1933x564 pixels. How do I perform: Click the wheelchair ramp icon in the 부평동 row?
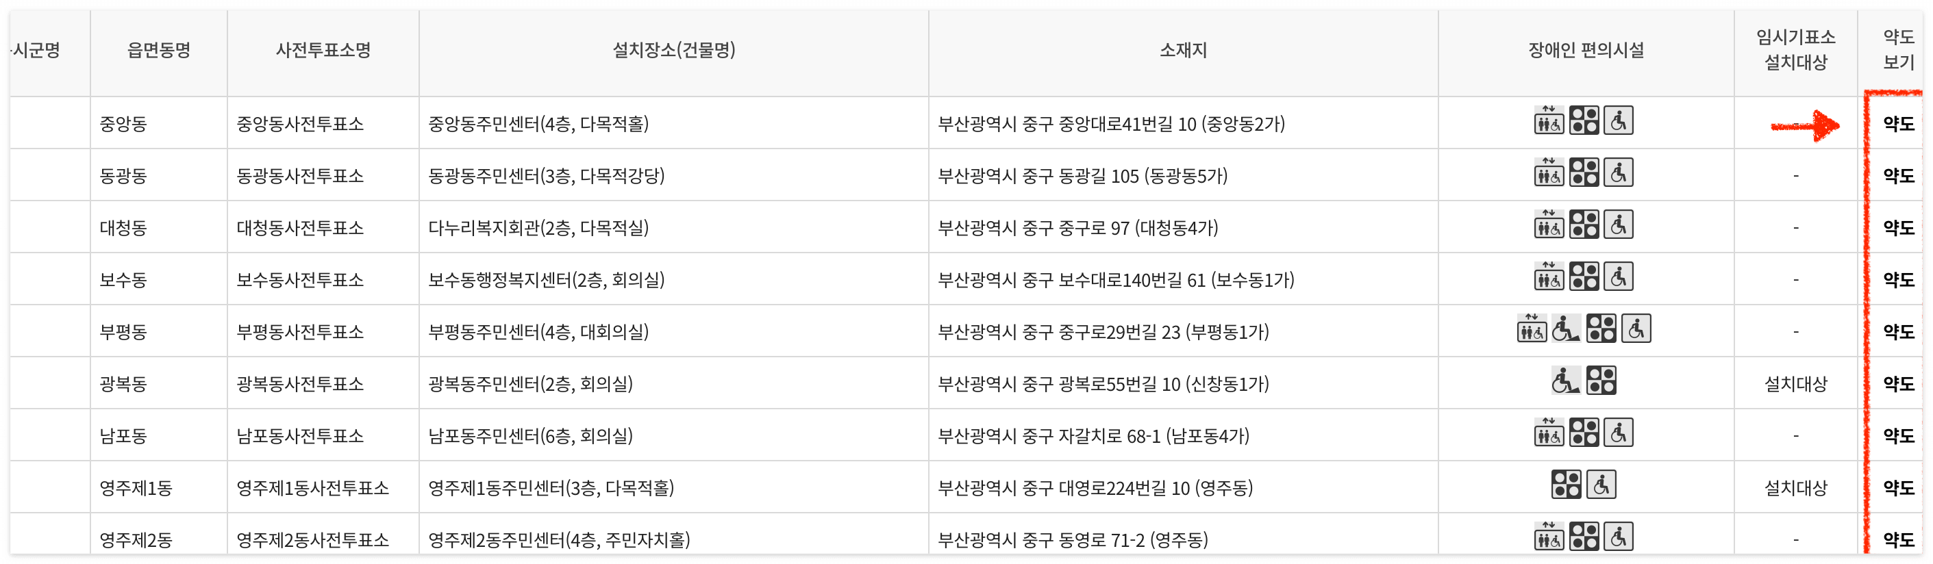click(x=1566, y=329)
